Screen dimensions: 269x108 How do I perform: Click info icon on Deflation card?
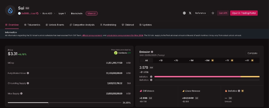click(x=239, y=91)
